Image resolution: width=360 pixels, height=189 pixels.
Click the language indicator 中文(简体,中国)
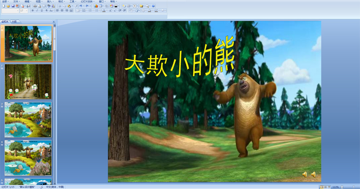pos(55,187)
